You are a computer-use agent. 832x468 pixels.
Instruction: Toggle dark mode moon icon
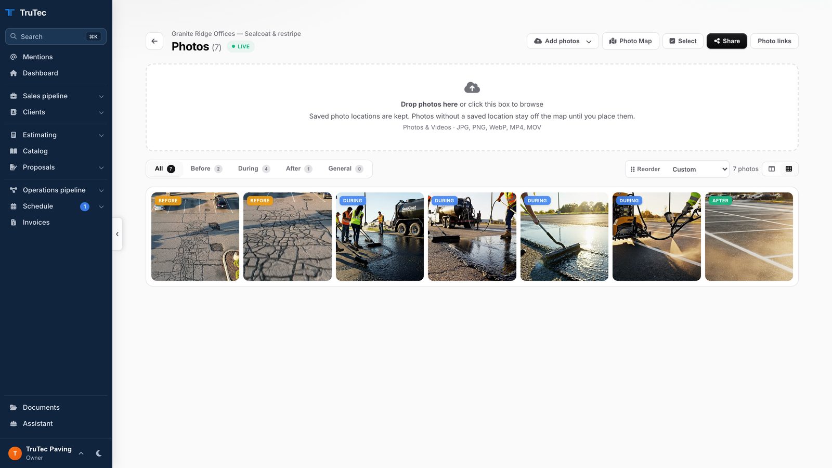tap(99, 453)
